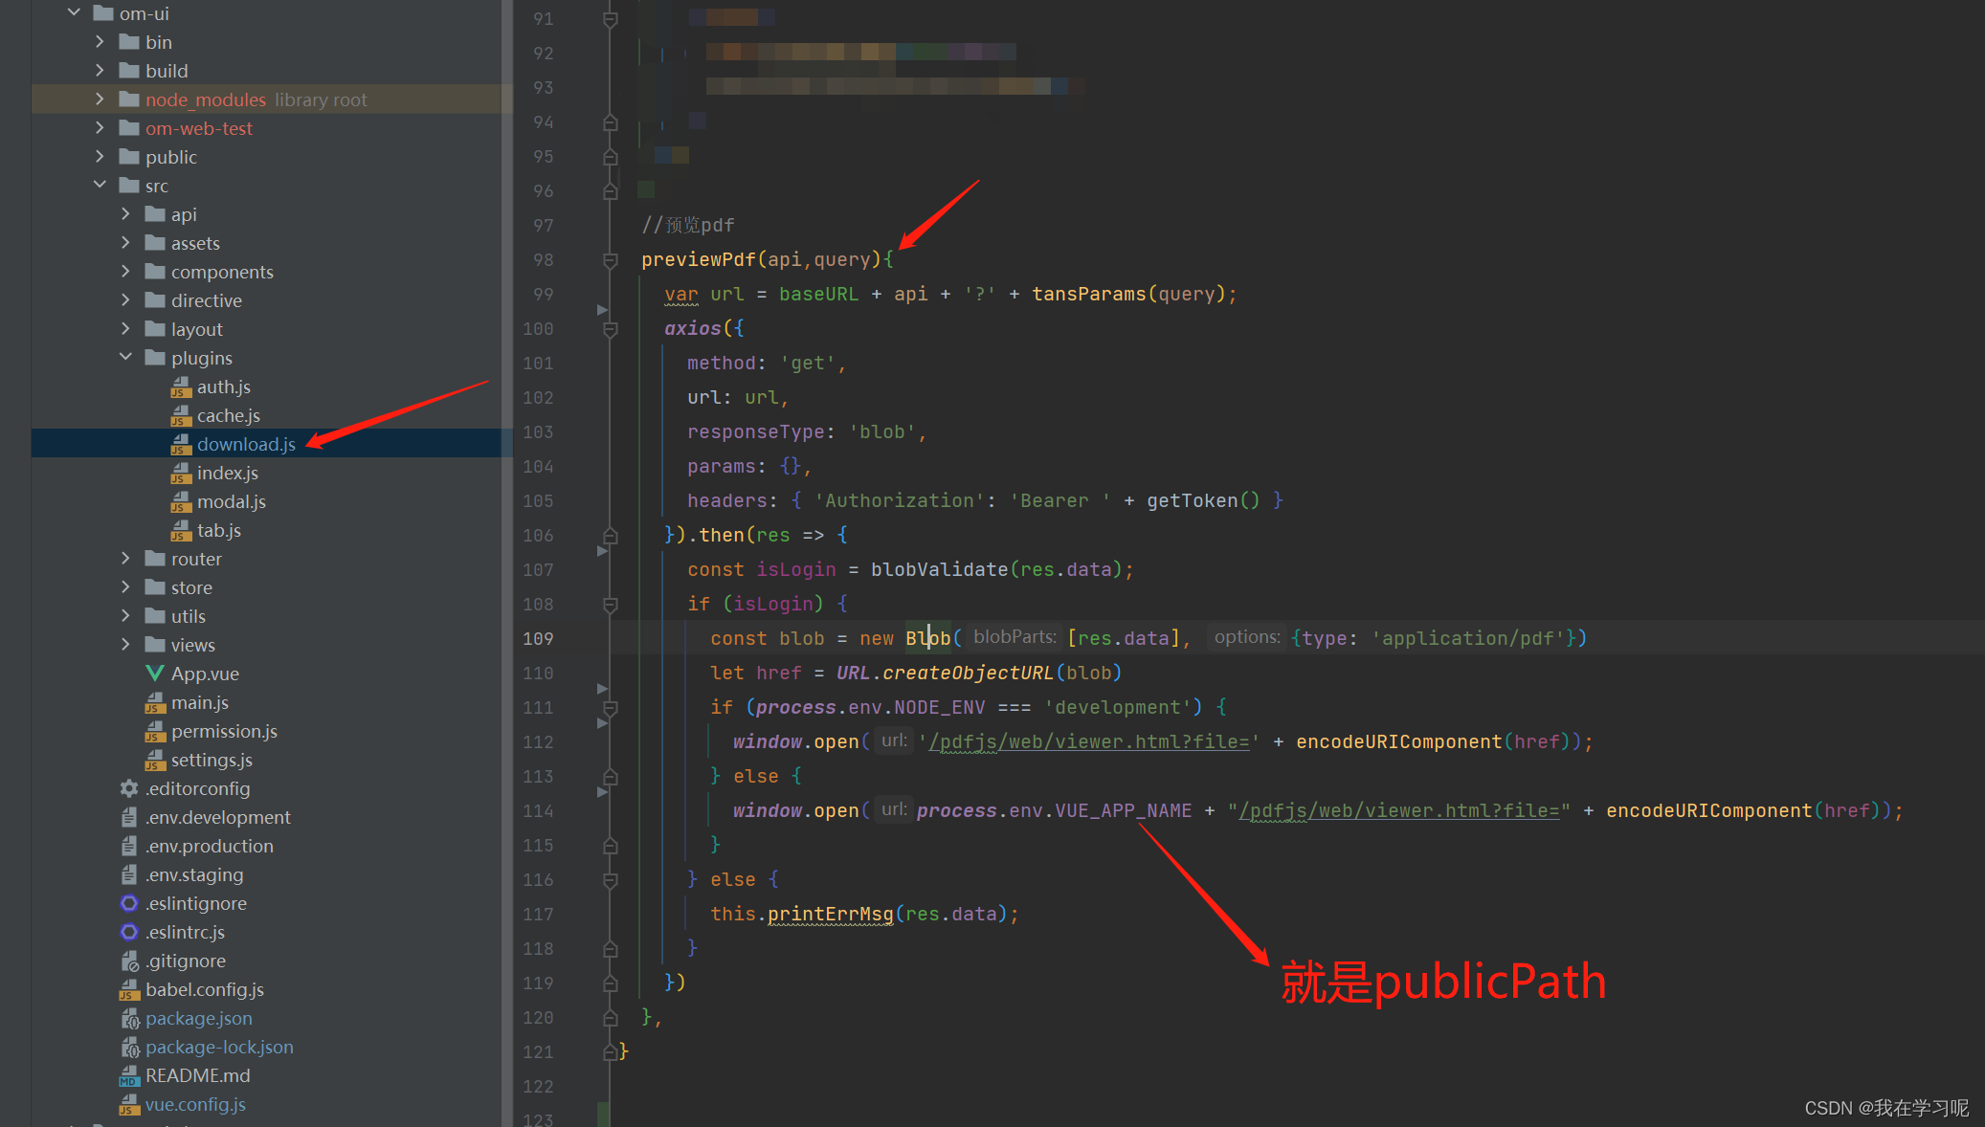The width and height of the screenshot is (1985, 1127).
Task: Click the settings.js file icon
Action: pos(155,760)
